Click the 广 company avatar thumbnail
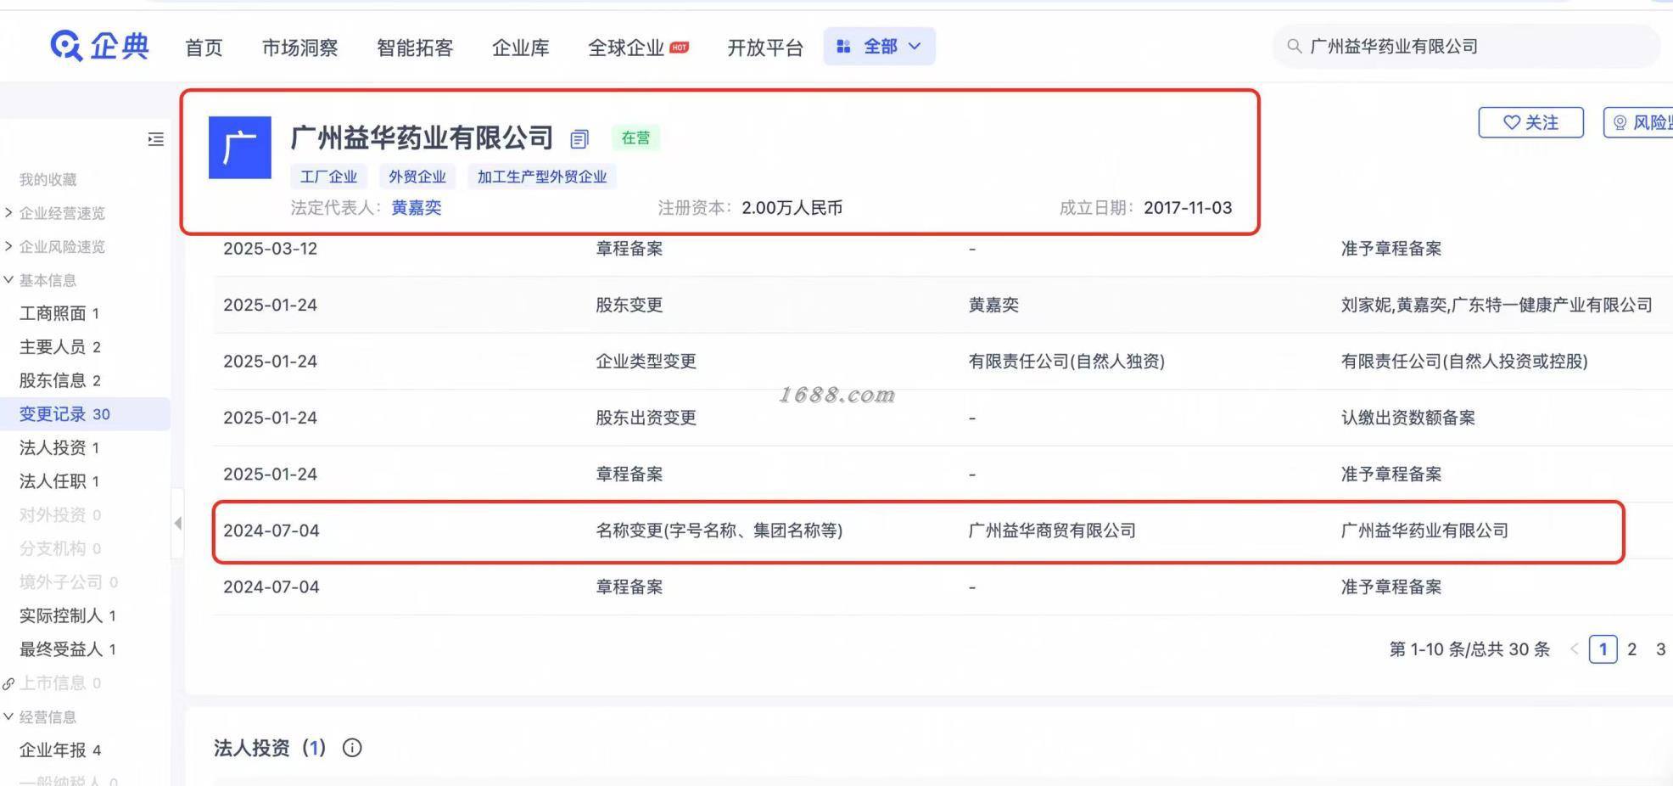 pyautogui.click(x=240, y=148)
